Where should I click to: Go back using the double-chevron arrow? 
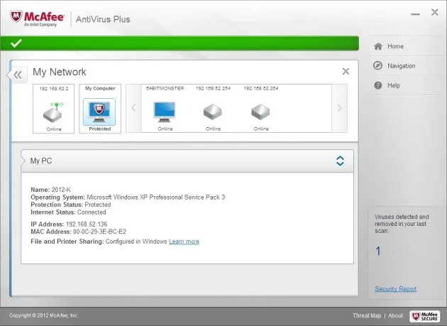pyautogui.click(x=18, y=75)
